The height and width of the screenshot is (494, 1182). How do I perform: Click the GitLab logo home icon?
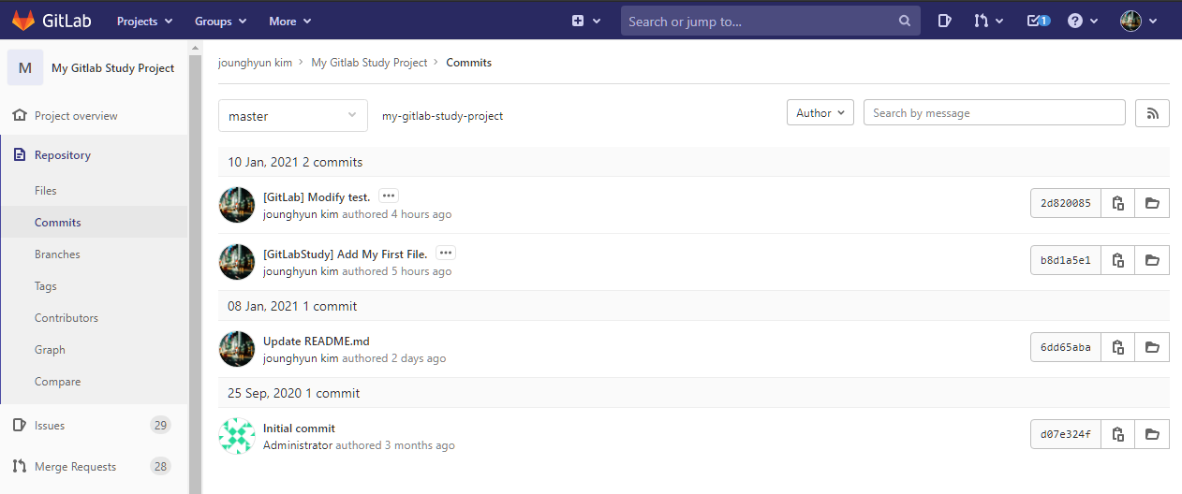coord(24,21)
